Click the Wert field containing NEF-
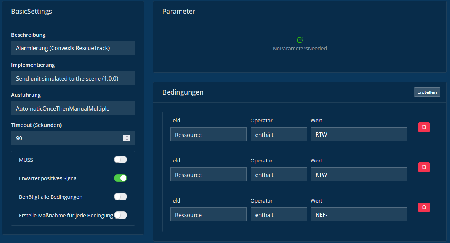Screen dimensions: 450x243 358,215
